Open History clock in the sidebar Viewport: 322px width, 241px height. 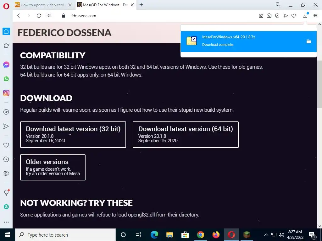pyautogui.click(x=6, y=159)
